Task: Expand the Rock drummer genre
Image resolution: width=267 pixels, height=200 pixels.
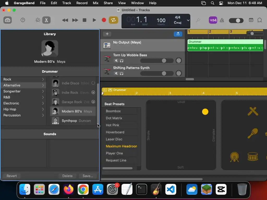Action: pos(43,79)
